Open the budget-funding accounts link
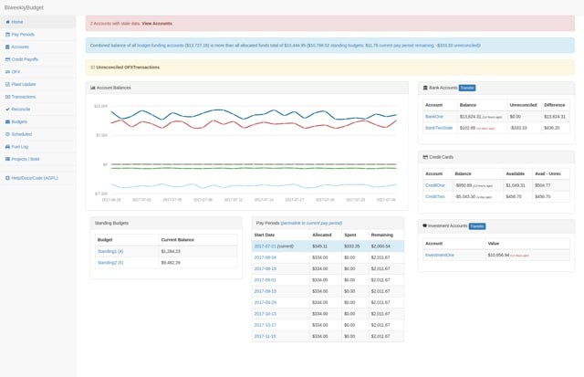 [x=161, y=46]
